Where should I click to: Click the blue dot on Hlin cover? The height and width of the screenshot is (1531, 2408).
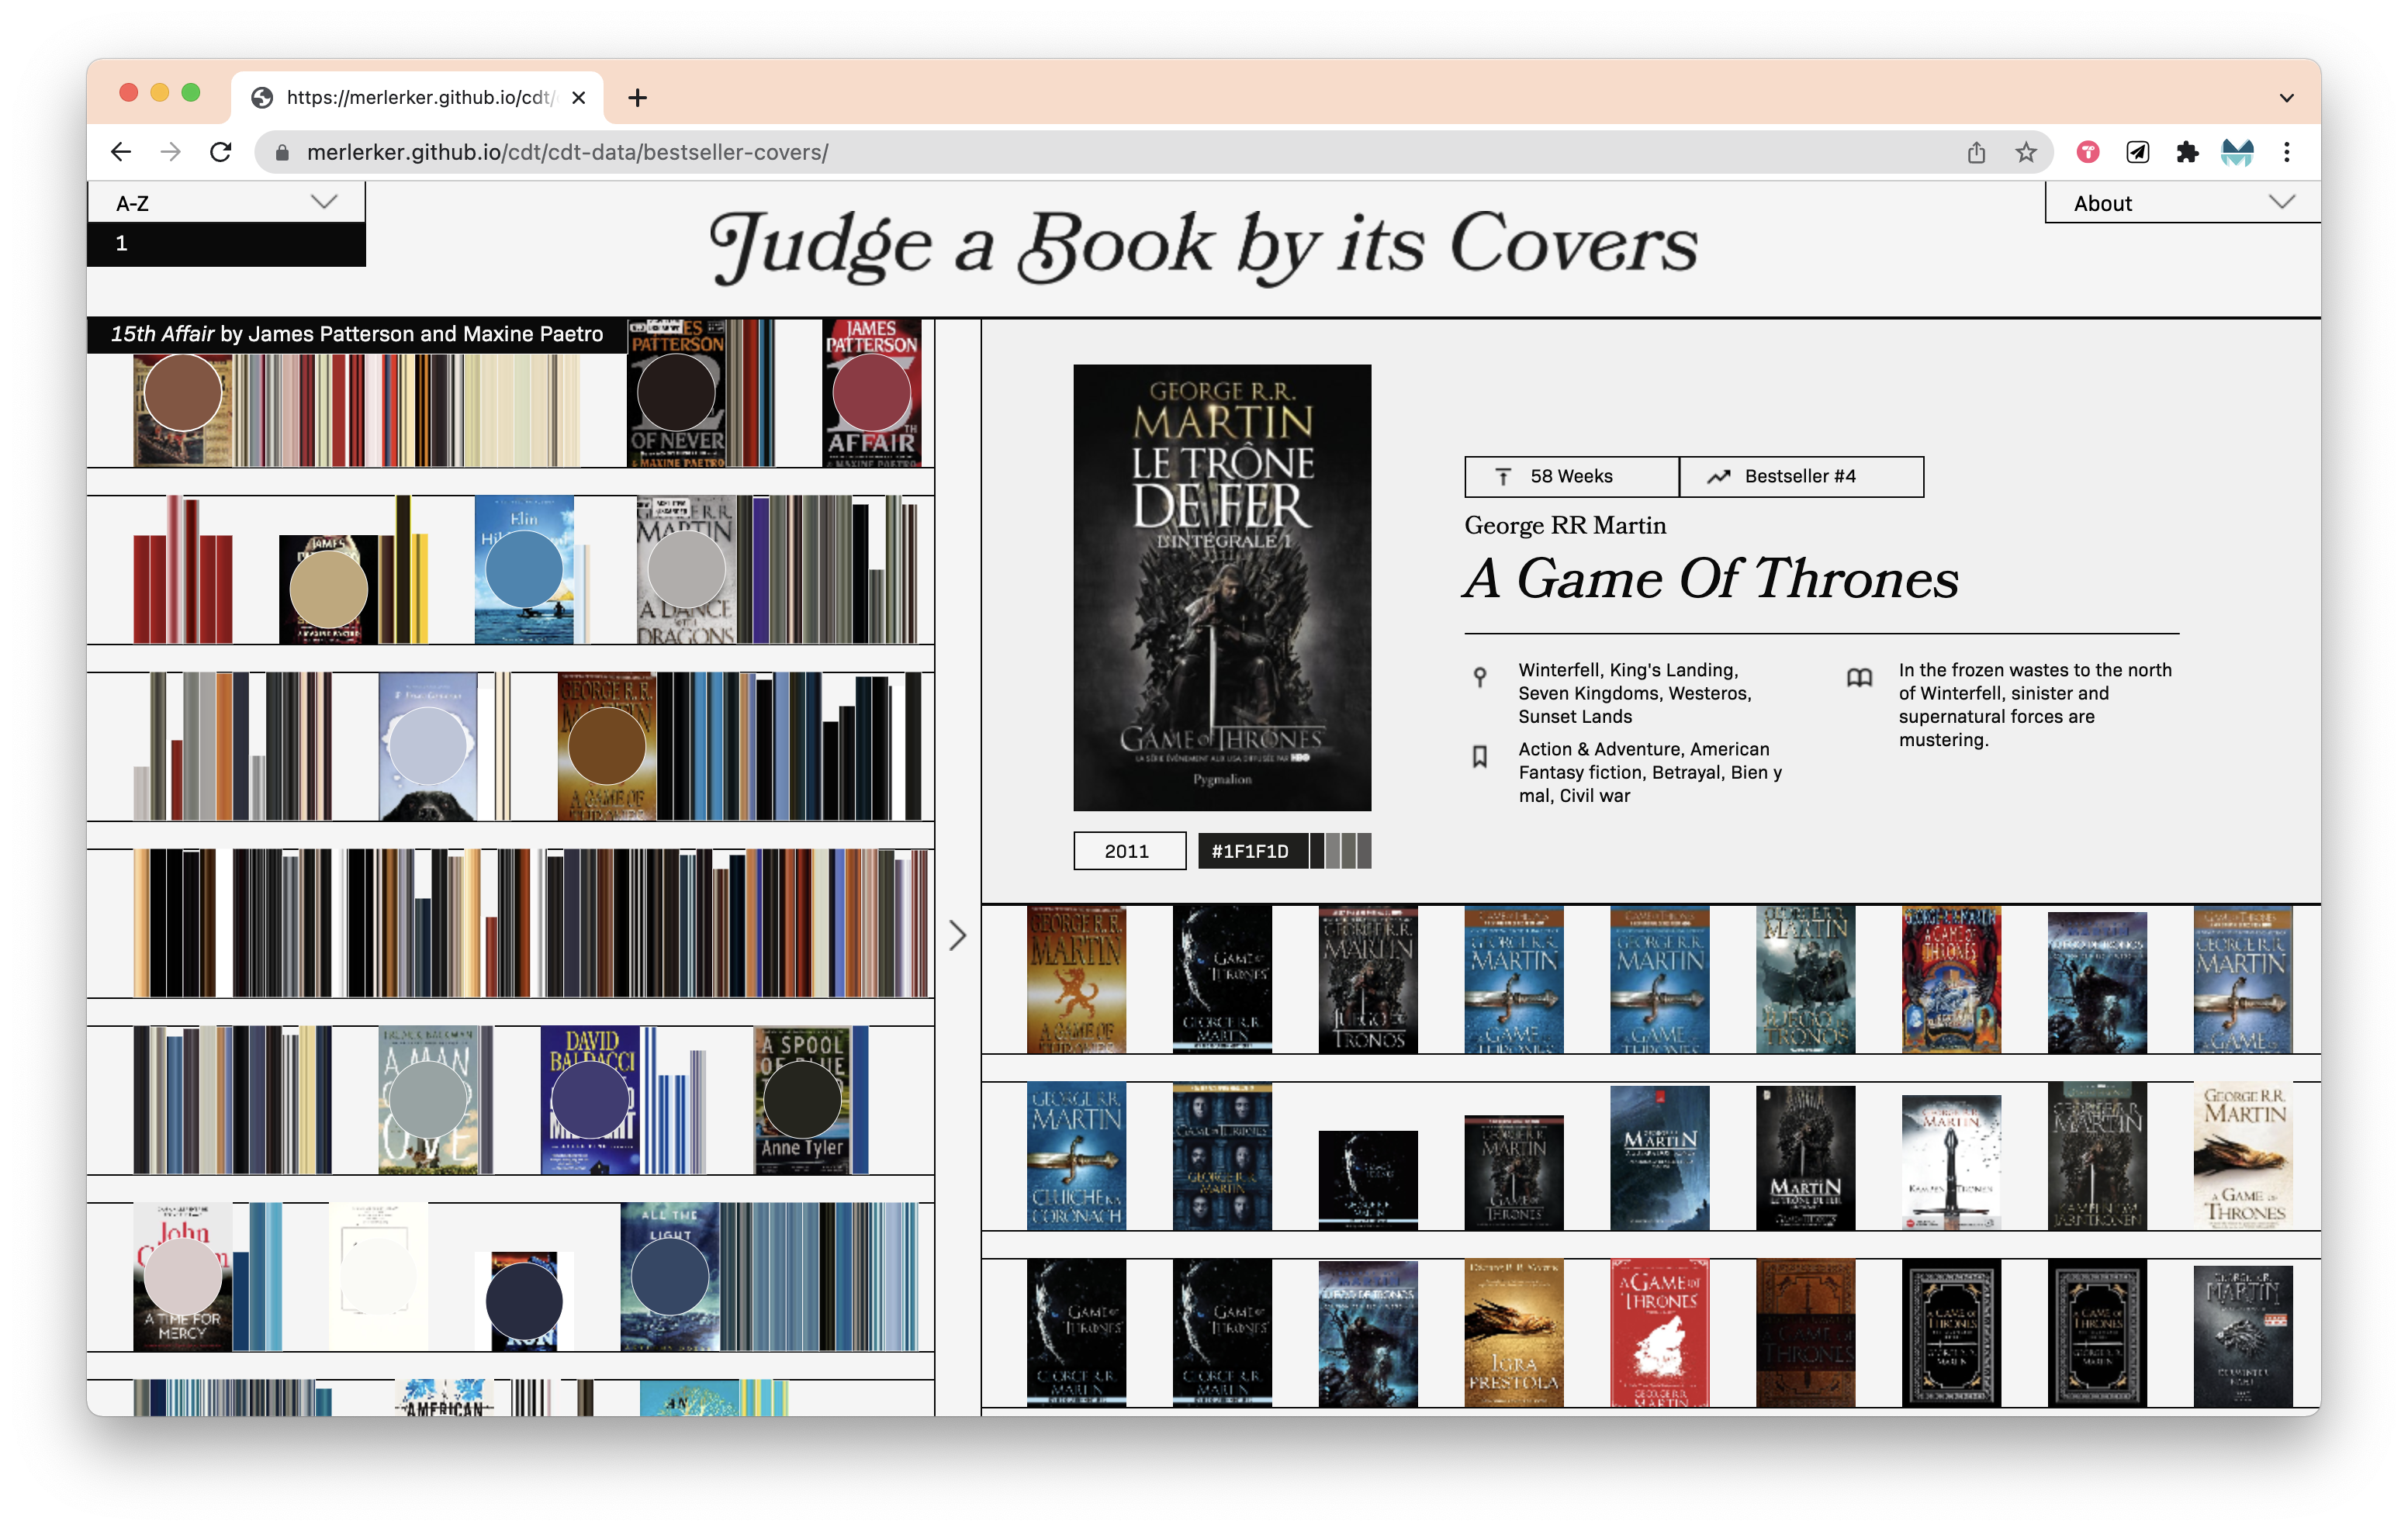[x=524, y=569]
